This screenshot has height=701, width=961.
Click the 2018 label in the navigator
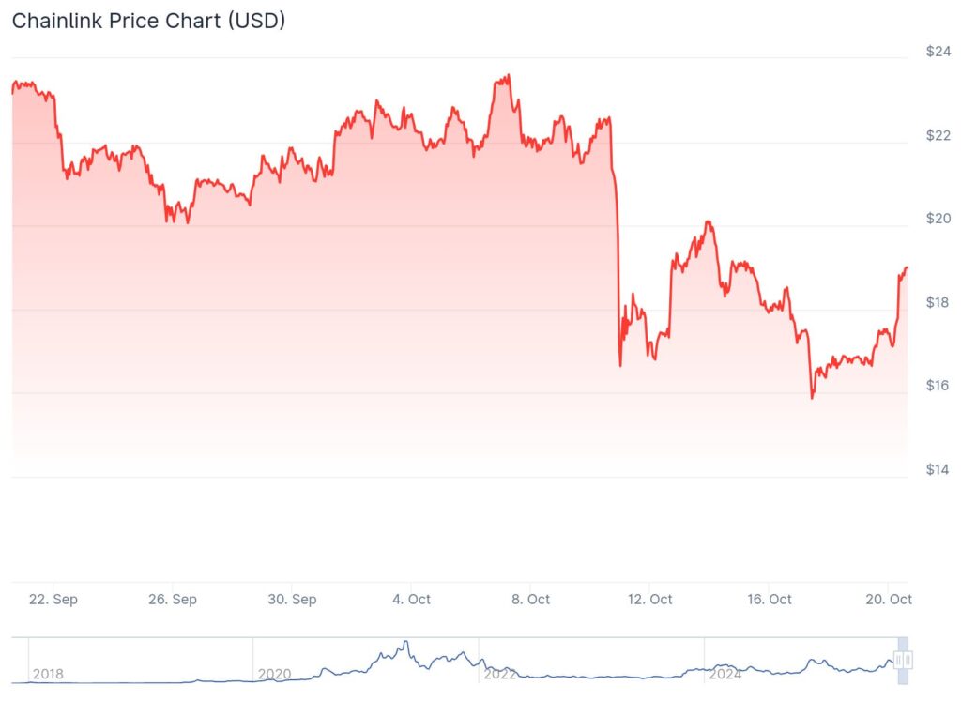(47, 674)
